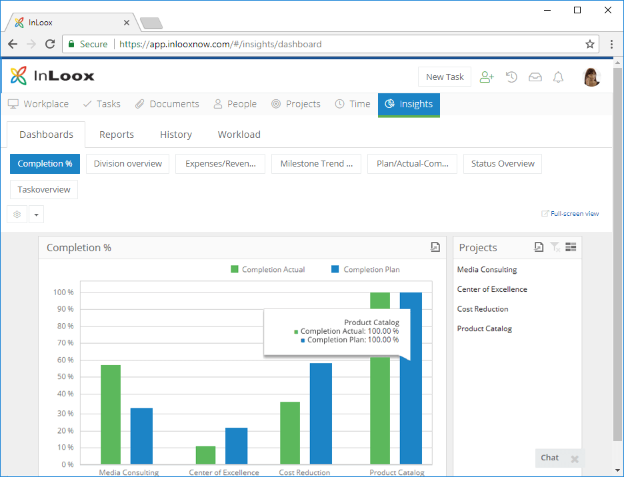
Task: Click the InLoox logo in header
Action: (52, 75)
